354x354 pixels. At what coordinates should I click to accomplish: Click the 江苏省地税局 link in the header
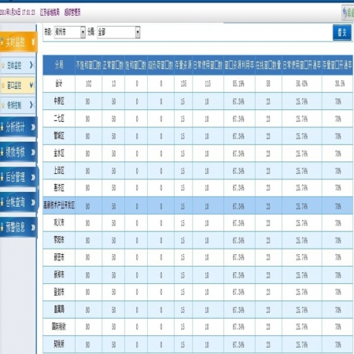[x=50, y=12]
